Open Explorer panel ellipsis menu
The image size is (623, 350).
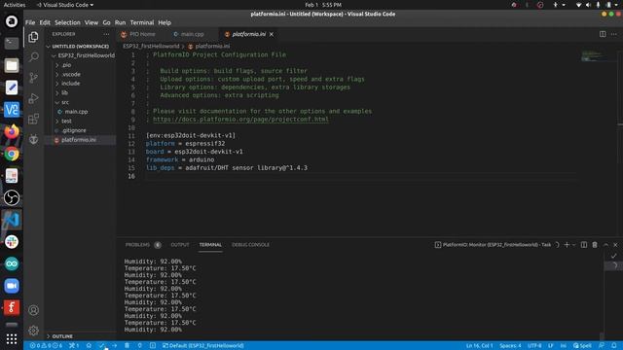(x=106, y=34)
